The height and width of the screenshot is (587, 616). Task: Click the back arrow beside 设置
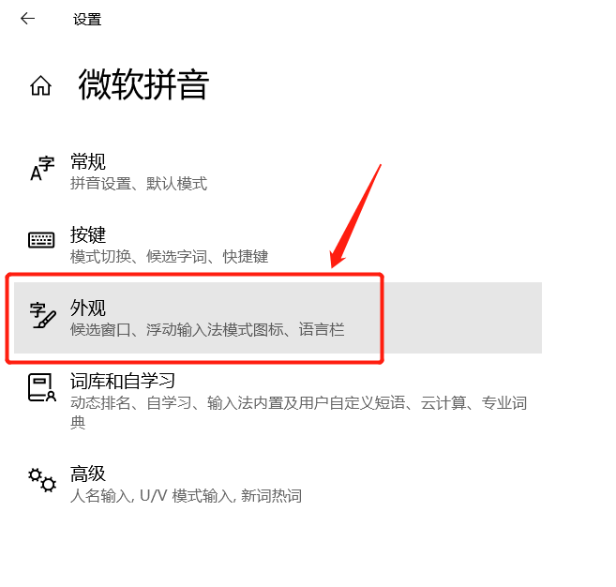27,19
